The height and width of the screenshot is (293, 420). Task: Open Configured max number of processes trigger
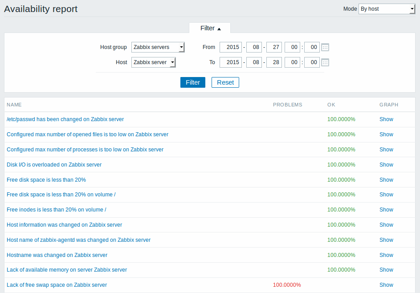[85, 150]
